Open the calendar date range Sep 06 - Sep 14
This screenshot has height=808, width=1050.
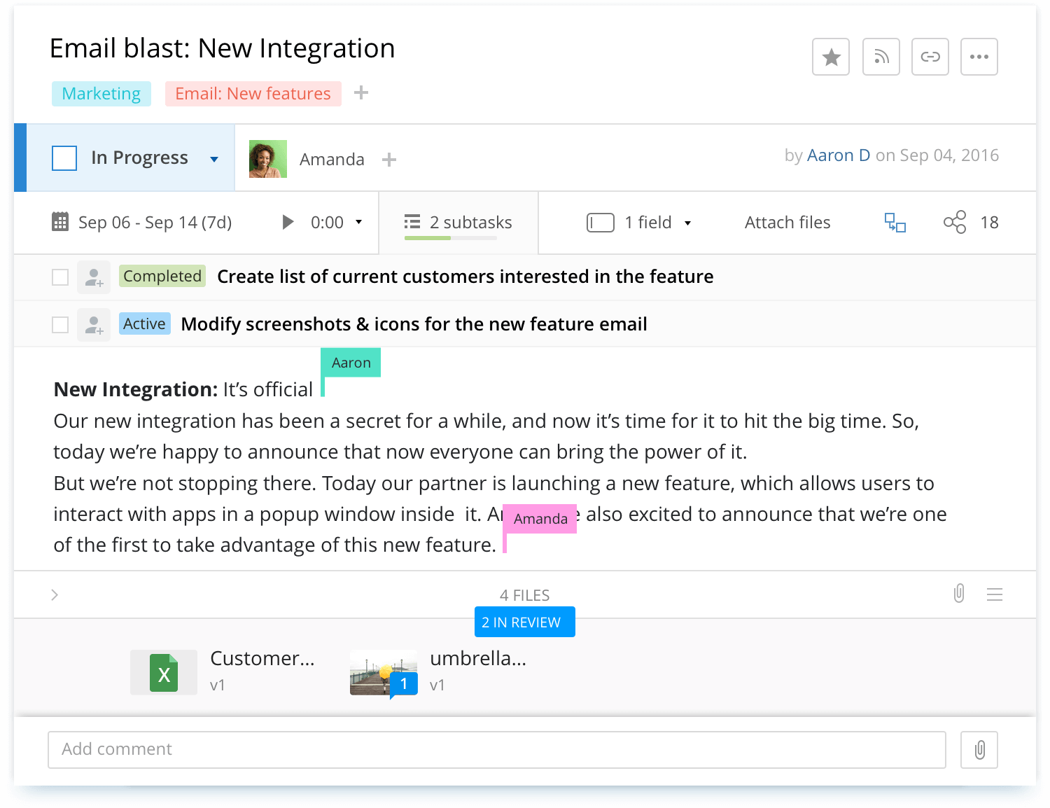click(142, 223)
